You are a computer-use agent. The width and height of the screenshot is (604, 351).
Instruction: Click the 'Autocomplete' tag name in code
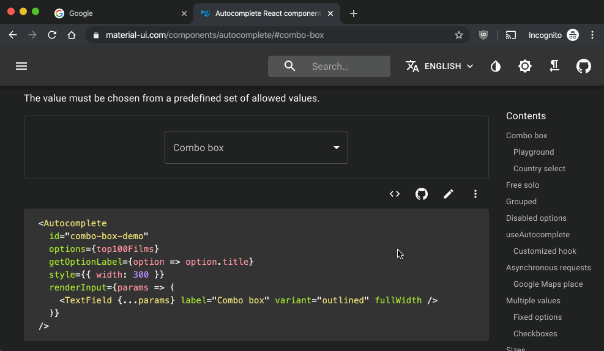click(x=75, y=223)
